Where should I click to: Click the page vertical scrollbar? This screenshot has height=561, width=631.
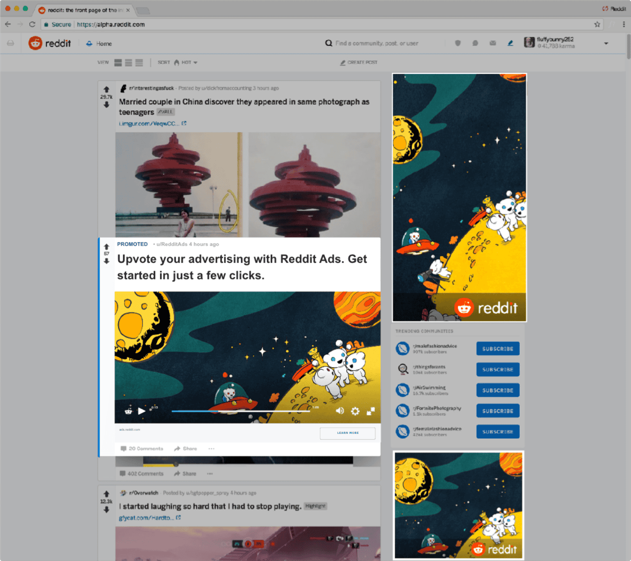[628, 47]
